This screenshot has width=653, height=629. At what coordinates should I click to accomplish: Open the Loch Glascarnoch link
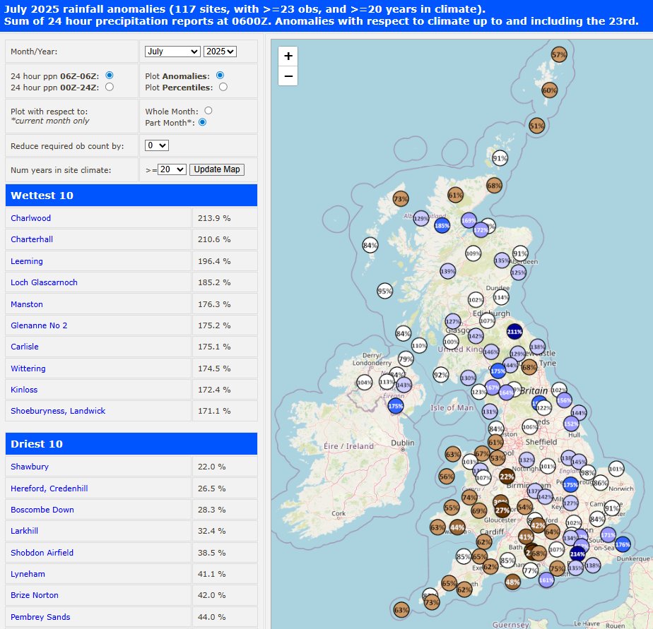pyautogui.click(x=44, y=282)
